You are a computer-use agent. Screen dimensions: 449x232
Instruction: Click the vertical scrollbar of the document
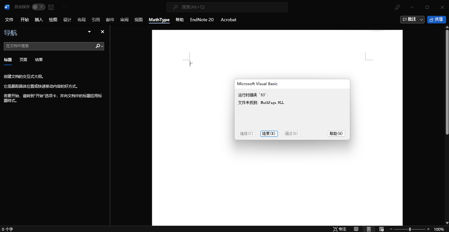[x=447, y=82]
